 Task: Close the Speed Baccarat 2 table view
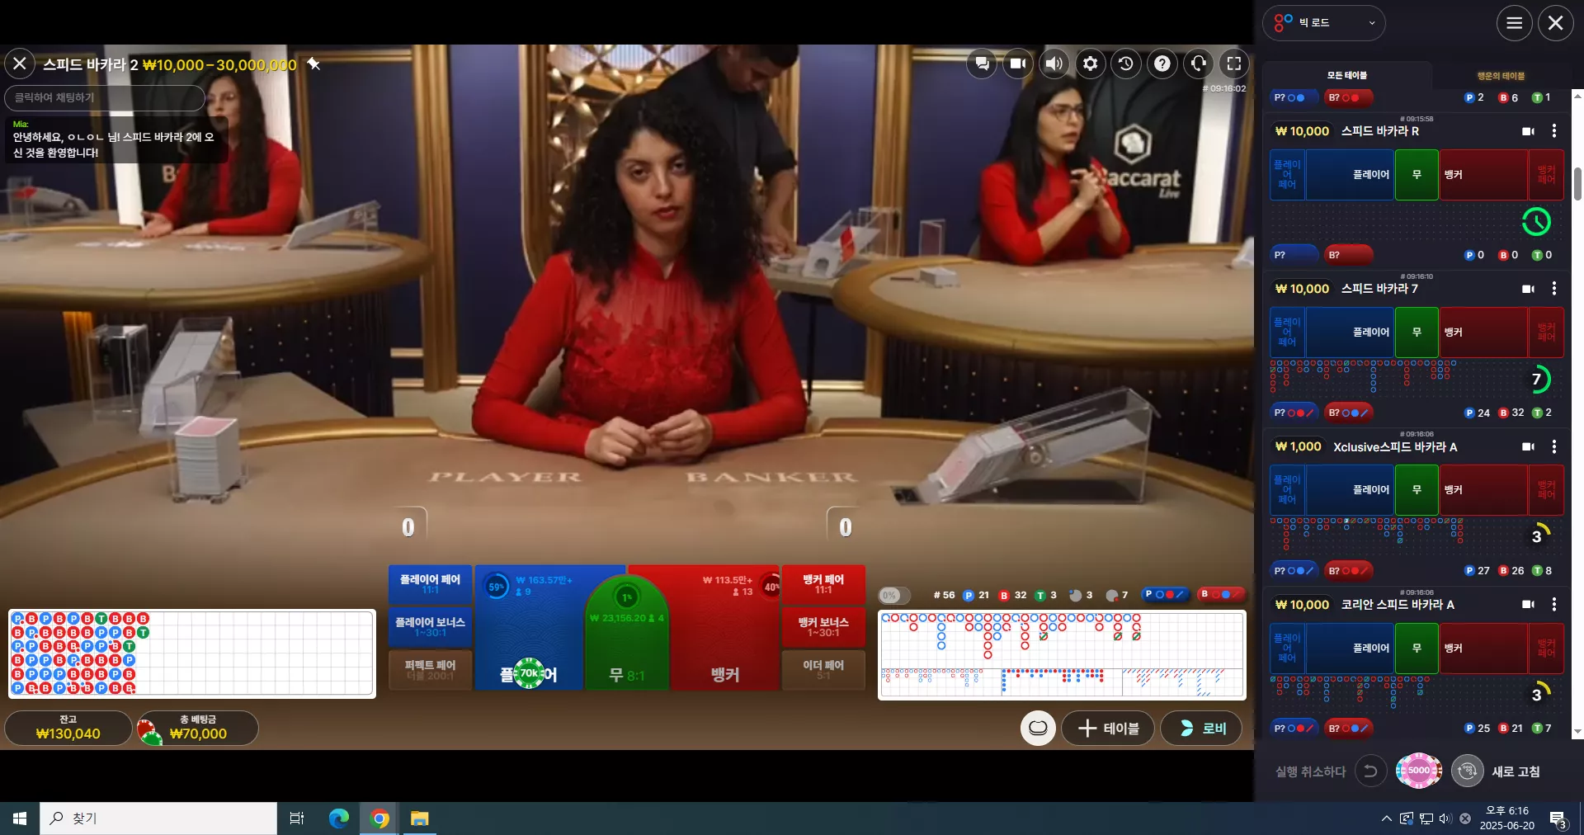(20, 64)
